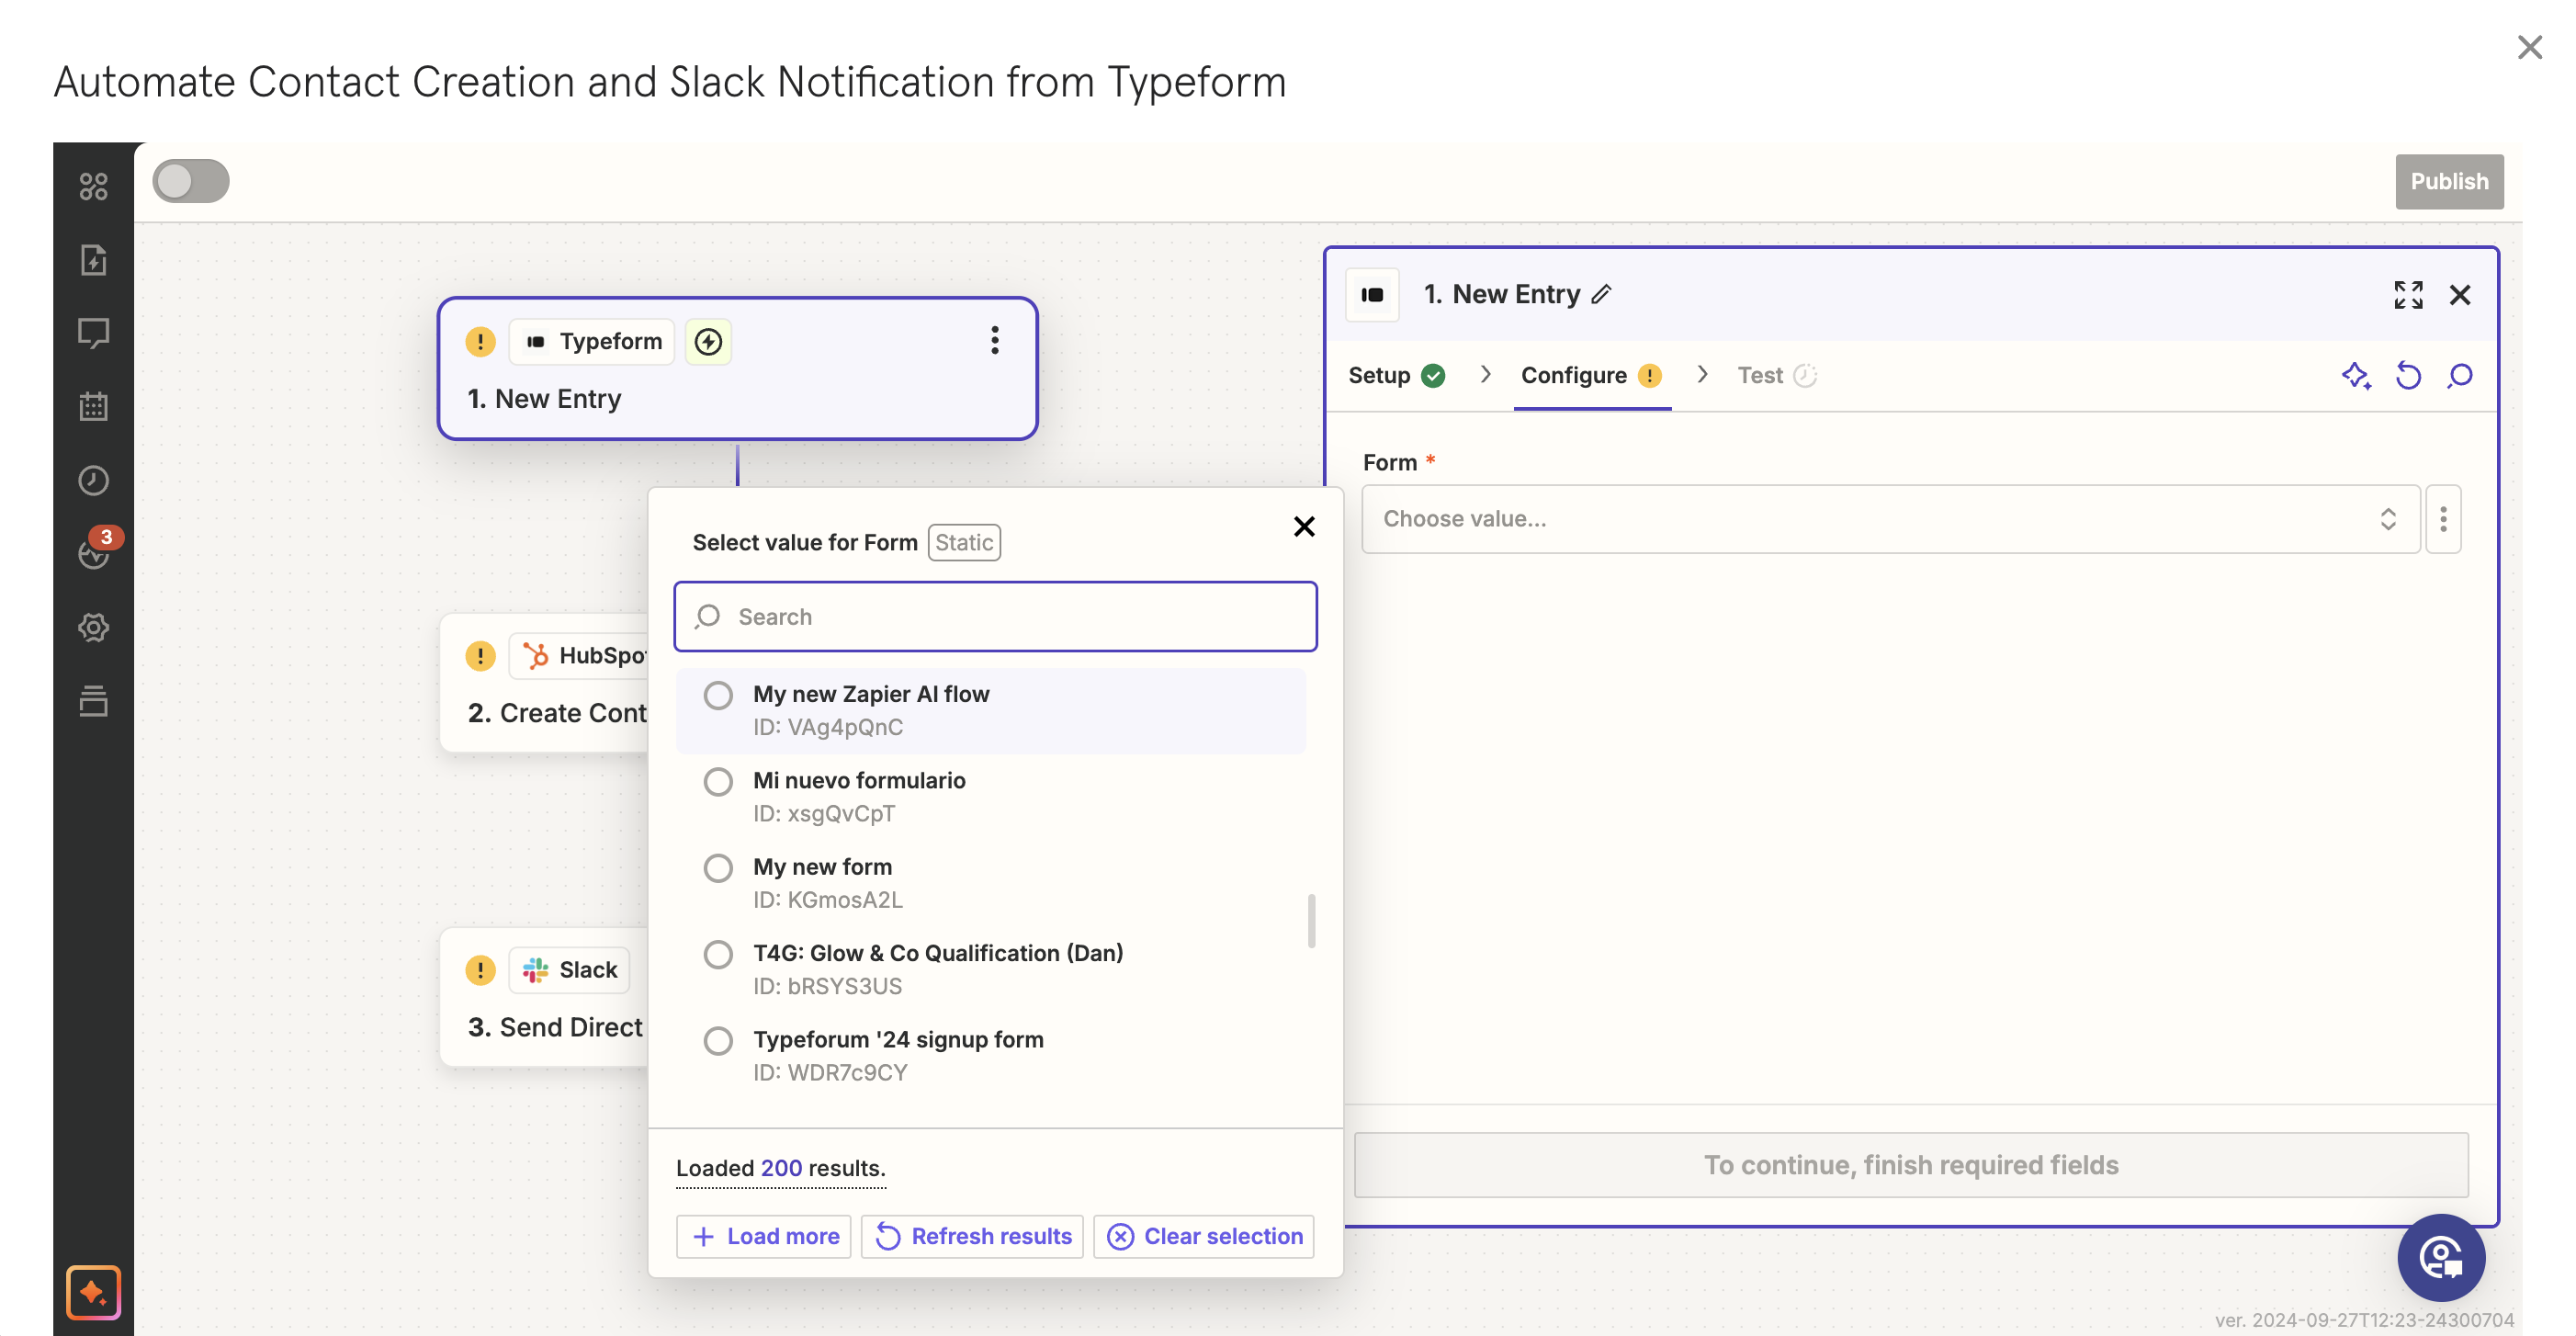The height and width of the screenshot is (1336, 2576).
Task: Open the Form Choose value dropdown
Action: (x=1890, y=519)
